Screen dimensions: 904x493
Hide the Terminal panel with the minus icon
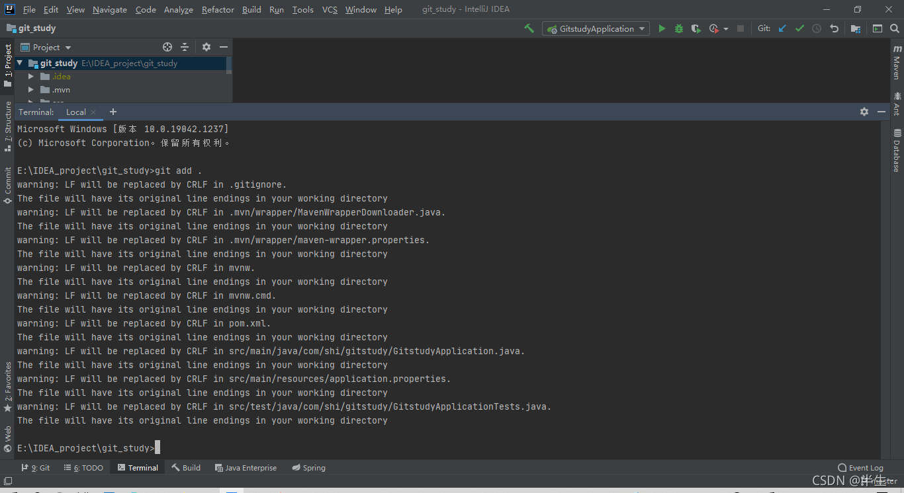pyautogui.click(x=881, y=112)
